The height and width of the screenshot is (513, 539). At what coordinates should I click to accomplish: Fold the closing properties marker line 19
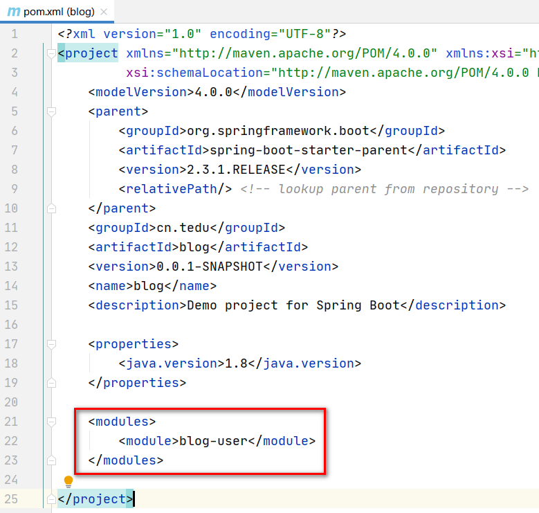52,383
